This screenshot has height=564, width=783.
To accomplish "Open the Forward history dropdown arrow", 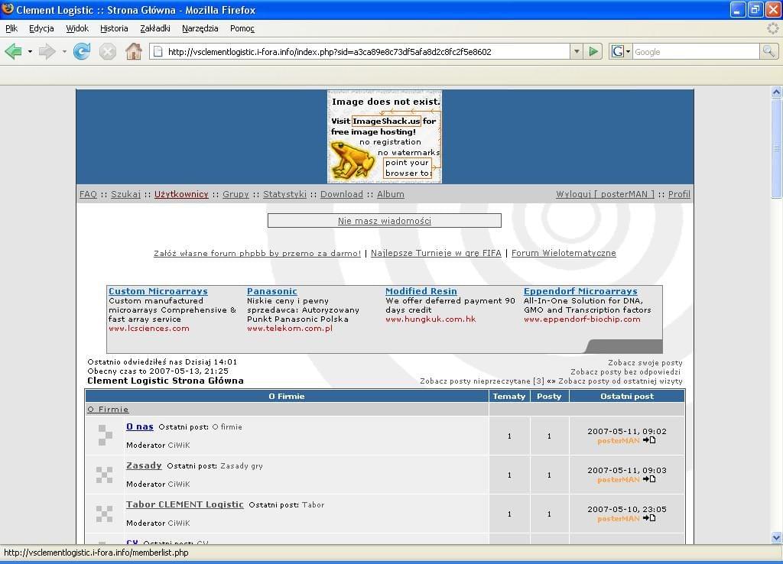I will (64, 51).
